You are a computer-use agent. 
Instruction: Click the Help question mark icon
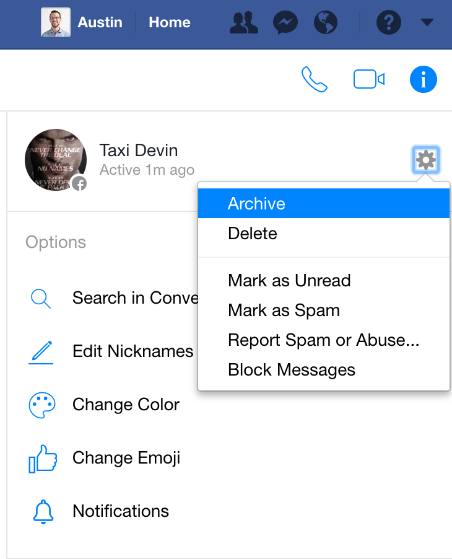coord(389,23)
